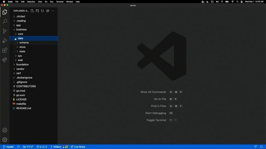The image size is (266, 149).
Task: Click the master branch status item
Action: coord(8,147)
